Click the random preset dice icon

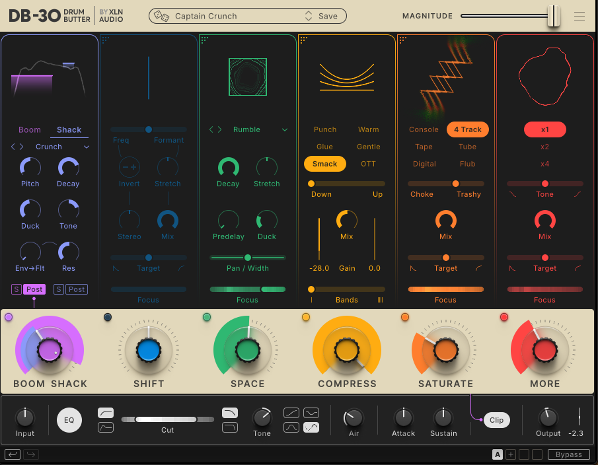click(x=159, y=16)
